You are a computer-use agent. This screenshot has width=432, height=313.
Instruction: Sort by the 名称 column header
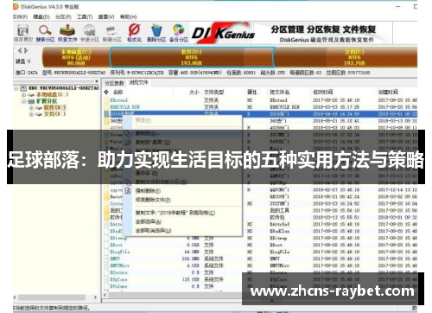[141, 92]
